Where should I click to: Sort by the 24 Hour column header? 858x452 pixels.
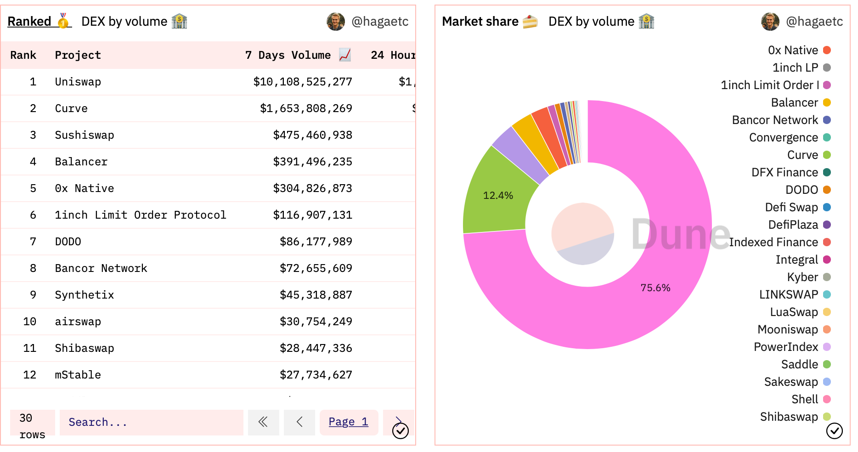tap(393, 55)
